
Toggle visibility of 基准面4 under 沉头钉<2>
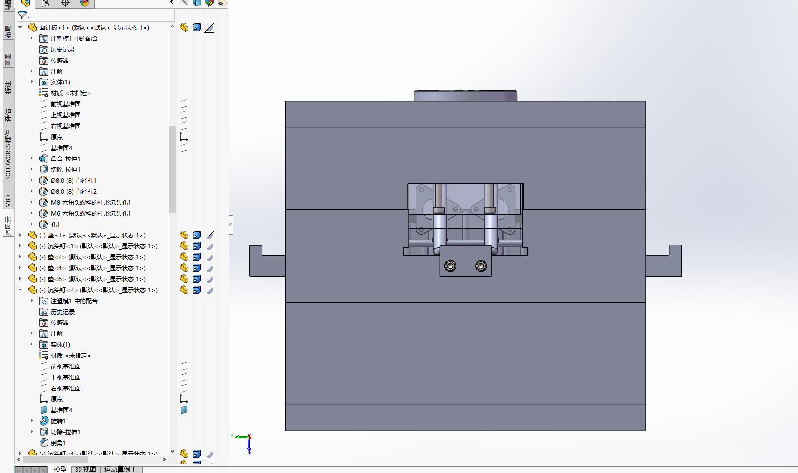click(184, 410)
